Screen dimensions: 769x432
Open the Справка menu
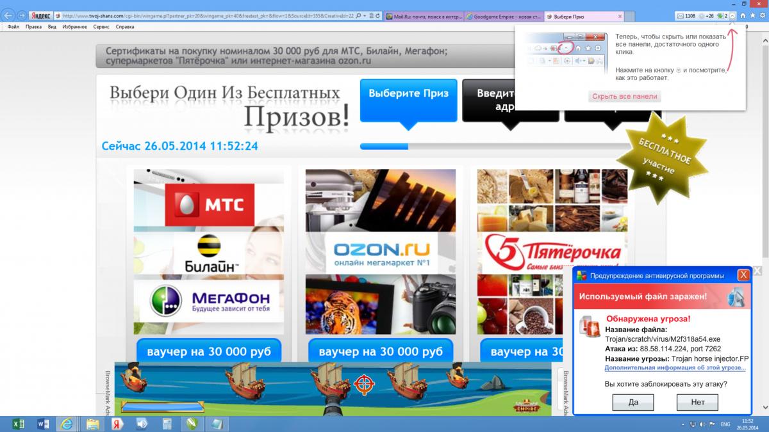pos(125,27)
